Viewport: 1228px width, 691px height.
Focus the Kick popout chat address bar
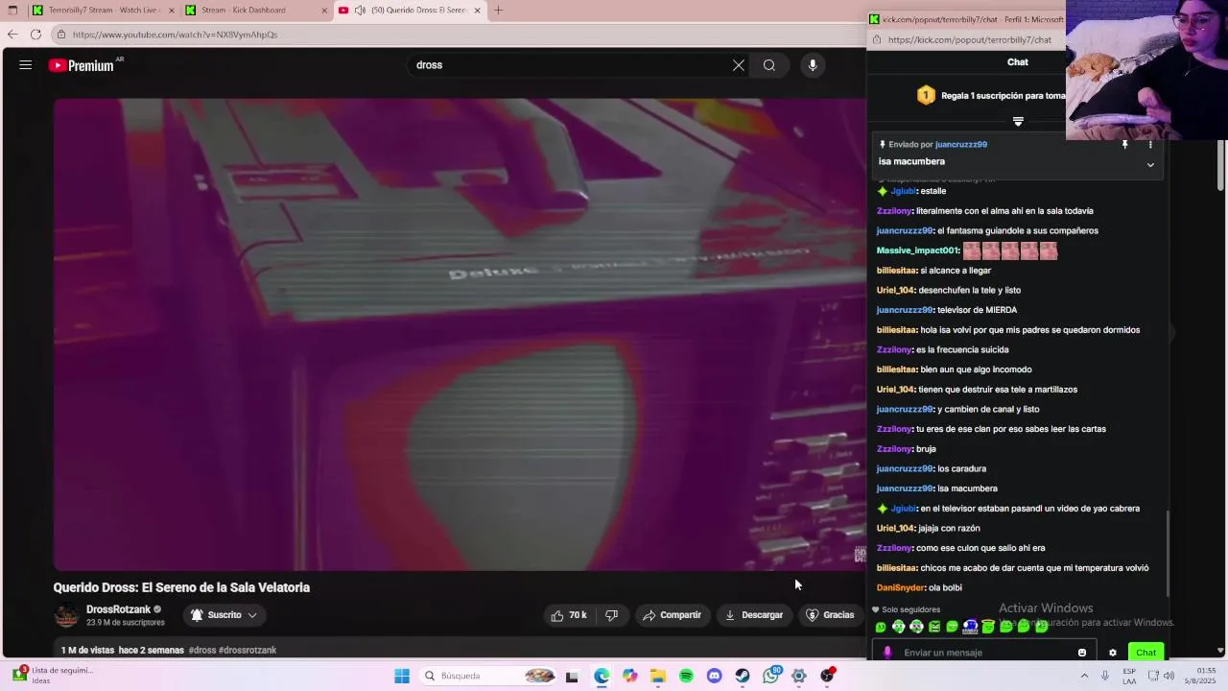[969, 40]
